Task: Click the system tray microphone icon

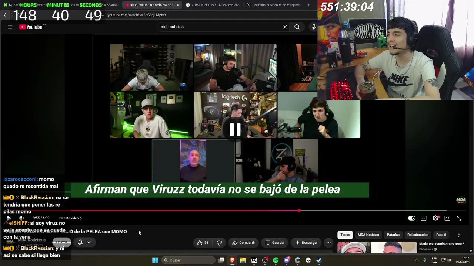Action: pos(425,260)
